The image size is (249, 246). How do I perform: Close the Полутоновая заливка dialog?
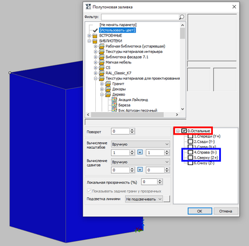coord(234,7)
